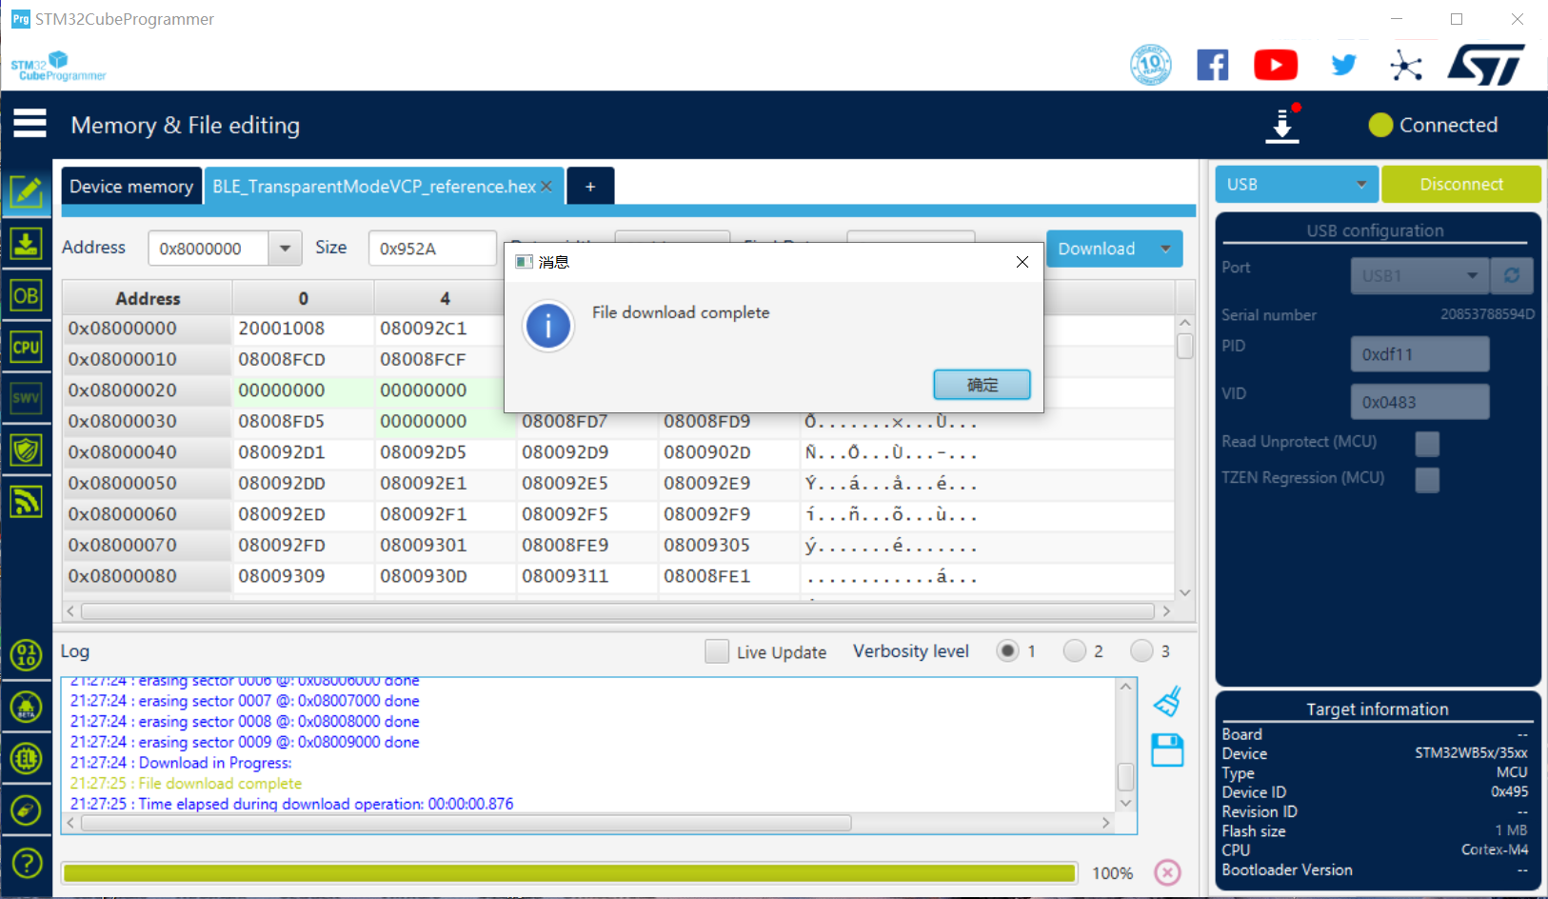Click log line erasing sector 0009

click(x=245, y=742)
